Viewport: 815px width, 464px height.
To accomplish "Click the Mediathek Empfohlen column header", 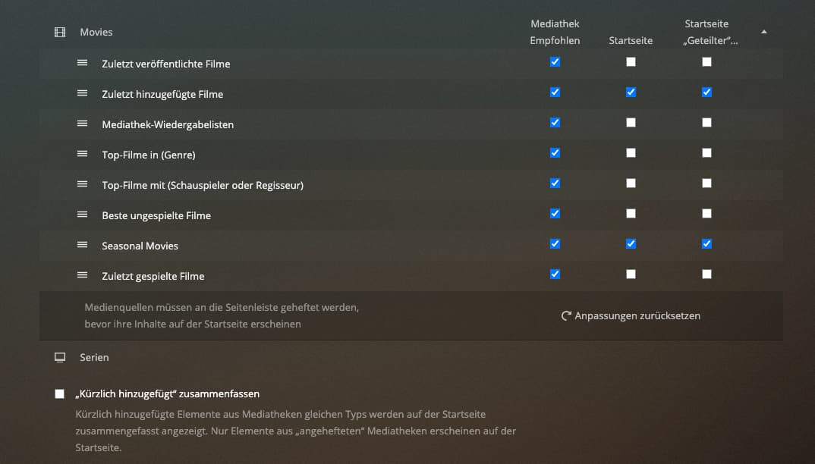I will click(555, 33).
